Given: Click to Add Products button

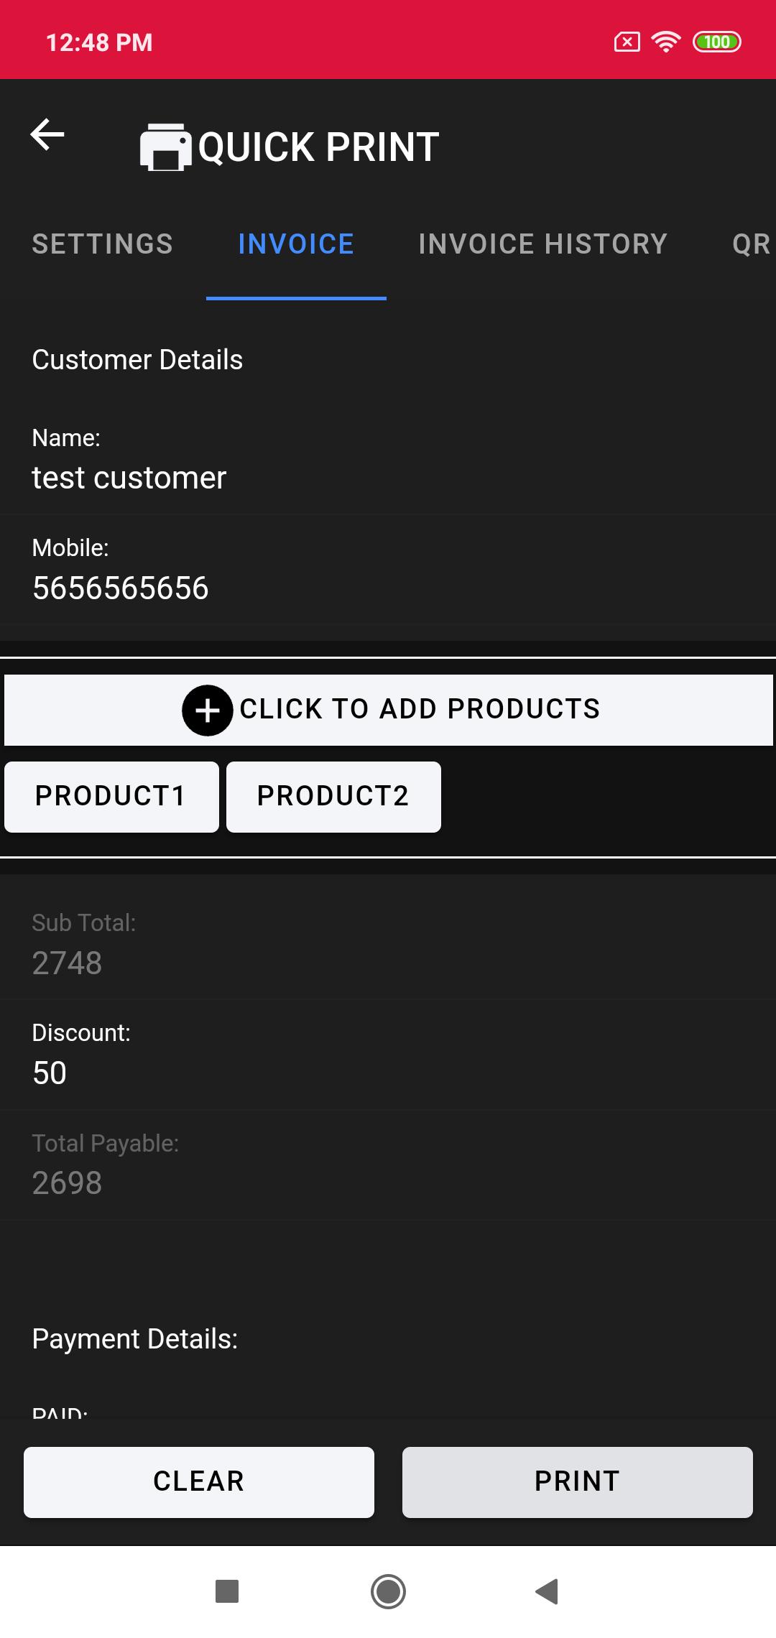Looking at the screenshot, I should (x=389, y=710).
